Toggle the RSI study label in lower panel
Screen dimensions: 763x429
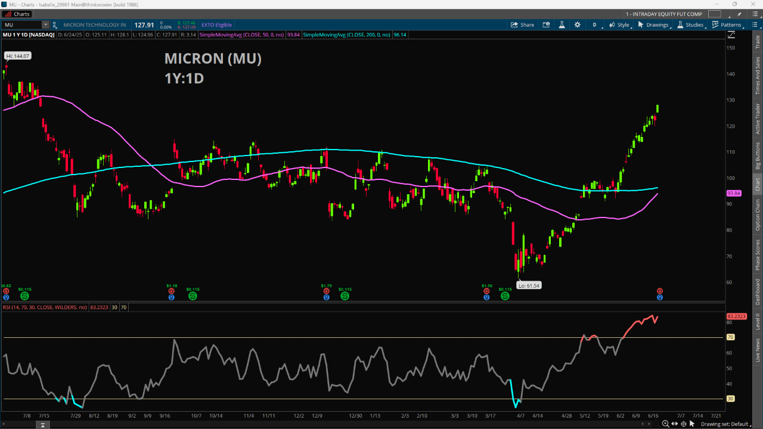coord(45,307)
